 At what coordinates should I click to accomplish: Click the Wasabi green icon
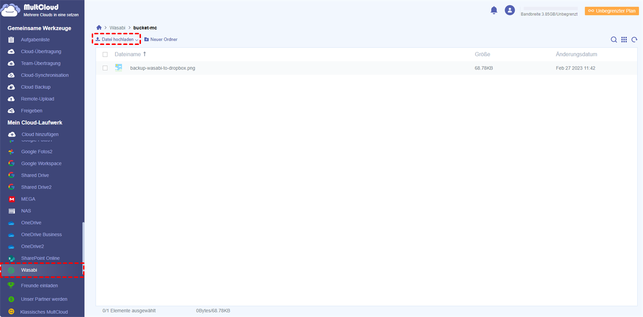(11, 270)
